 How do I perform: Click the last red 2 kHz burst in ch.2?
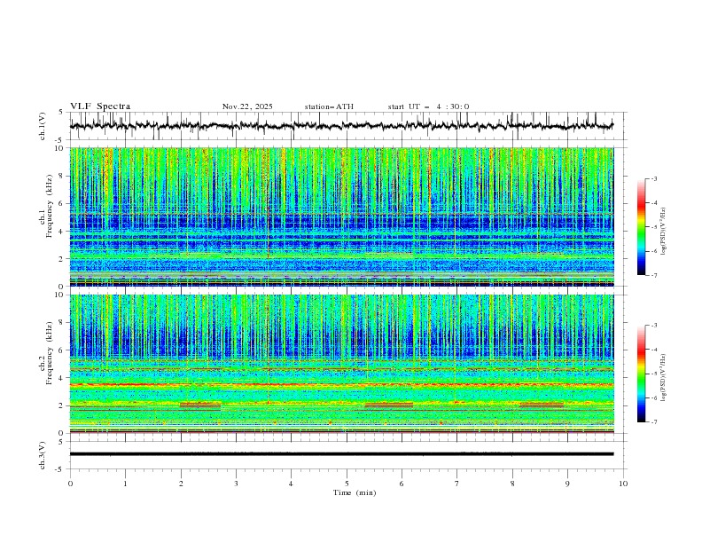click(x=542, y=405)
